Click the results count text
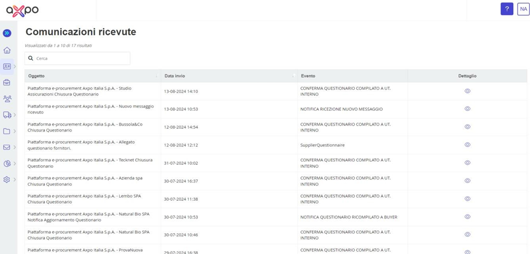Screen dimensions: 530x254 (x=59, y=45)
